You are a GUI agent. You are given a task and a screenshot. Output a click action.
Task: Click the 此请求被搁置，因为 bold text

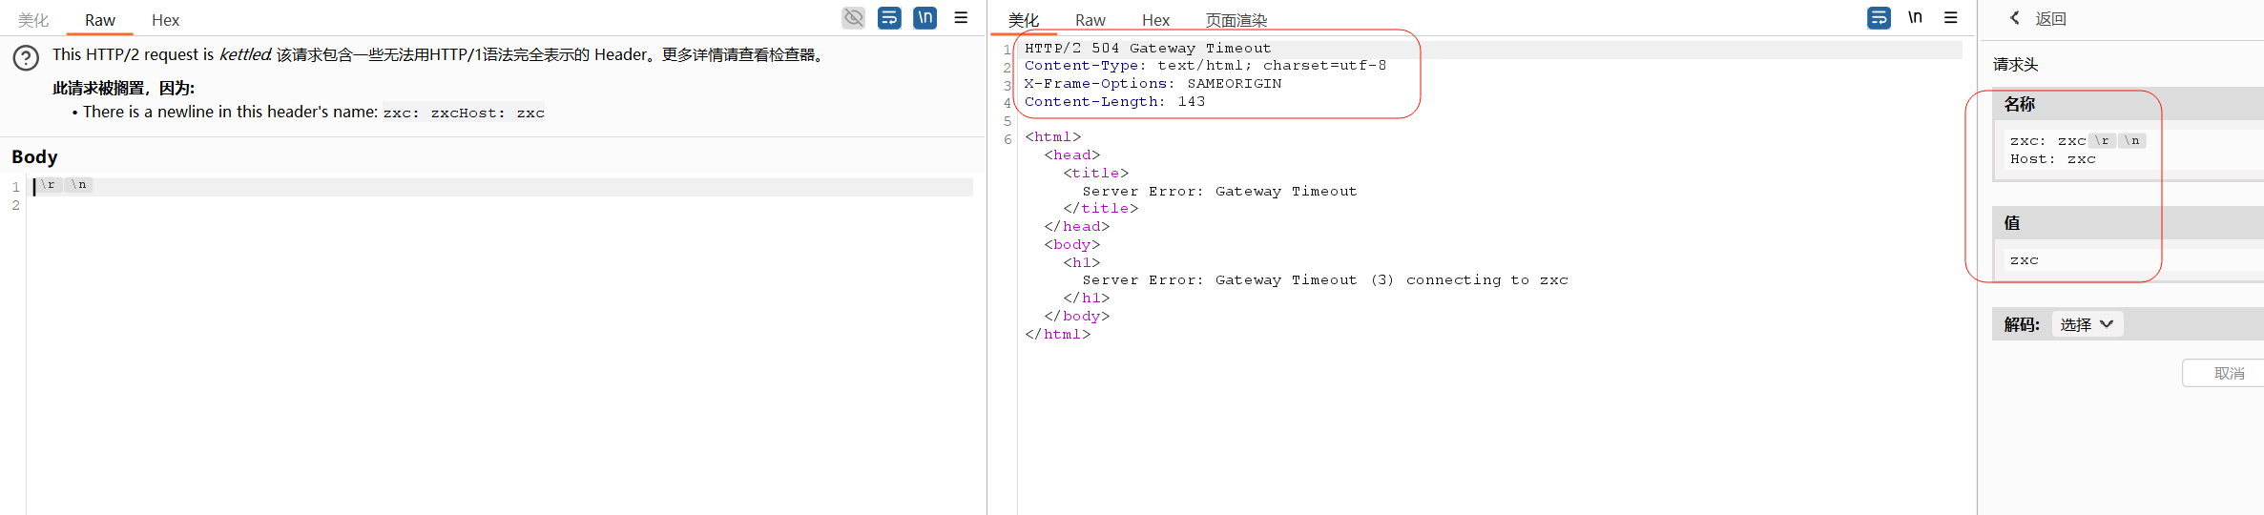[123, 88]
